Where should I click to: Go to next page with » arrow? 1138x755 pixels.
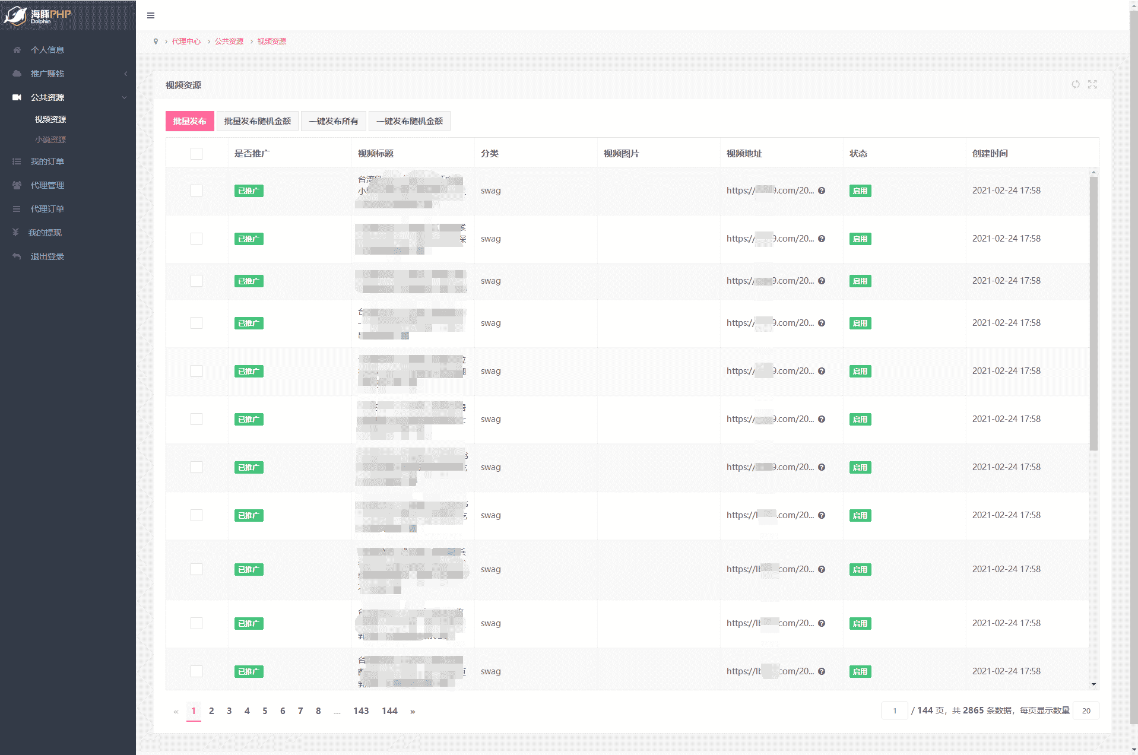pyautogui.click(x=413, y=711)
